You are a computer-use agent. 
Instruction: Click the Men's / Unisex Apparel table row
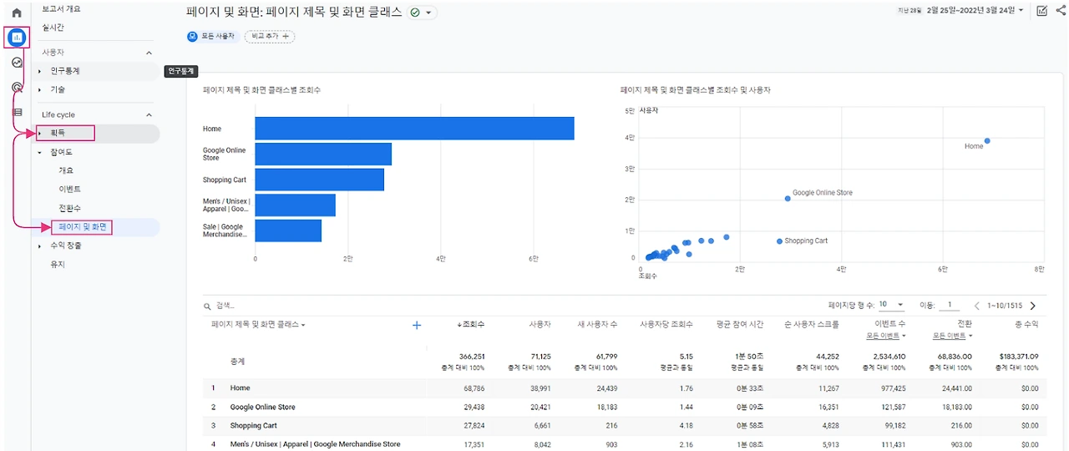(x=624, y=444)
